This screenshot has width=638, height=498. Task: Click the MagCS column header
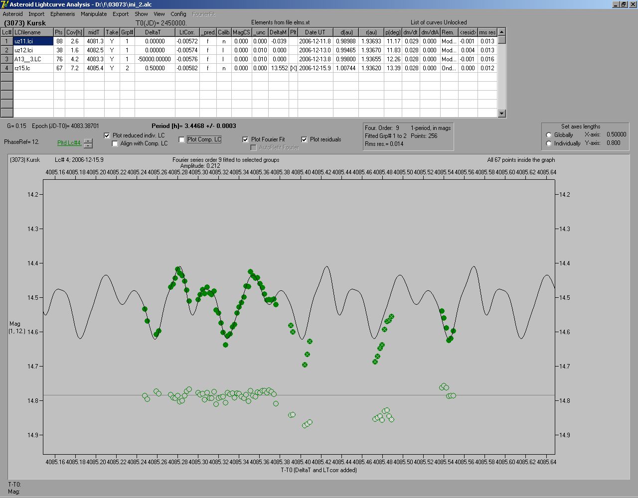pos(241,32)
